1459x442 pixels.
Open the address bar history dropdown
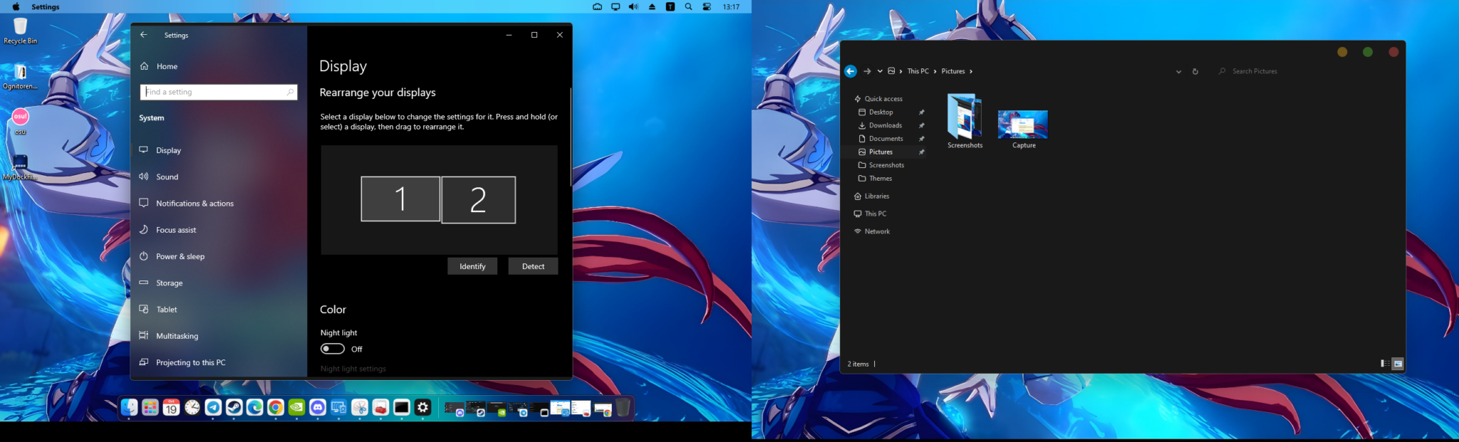pos(1178,71)
